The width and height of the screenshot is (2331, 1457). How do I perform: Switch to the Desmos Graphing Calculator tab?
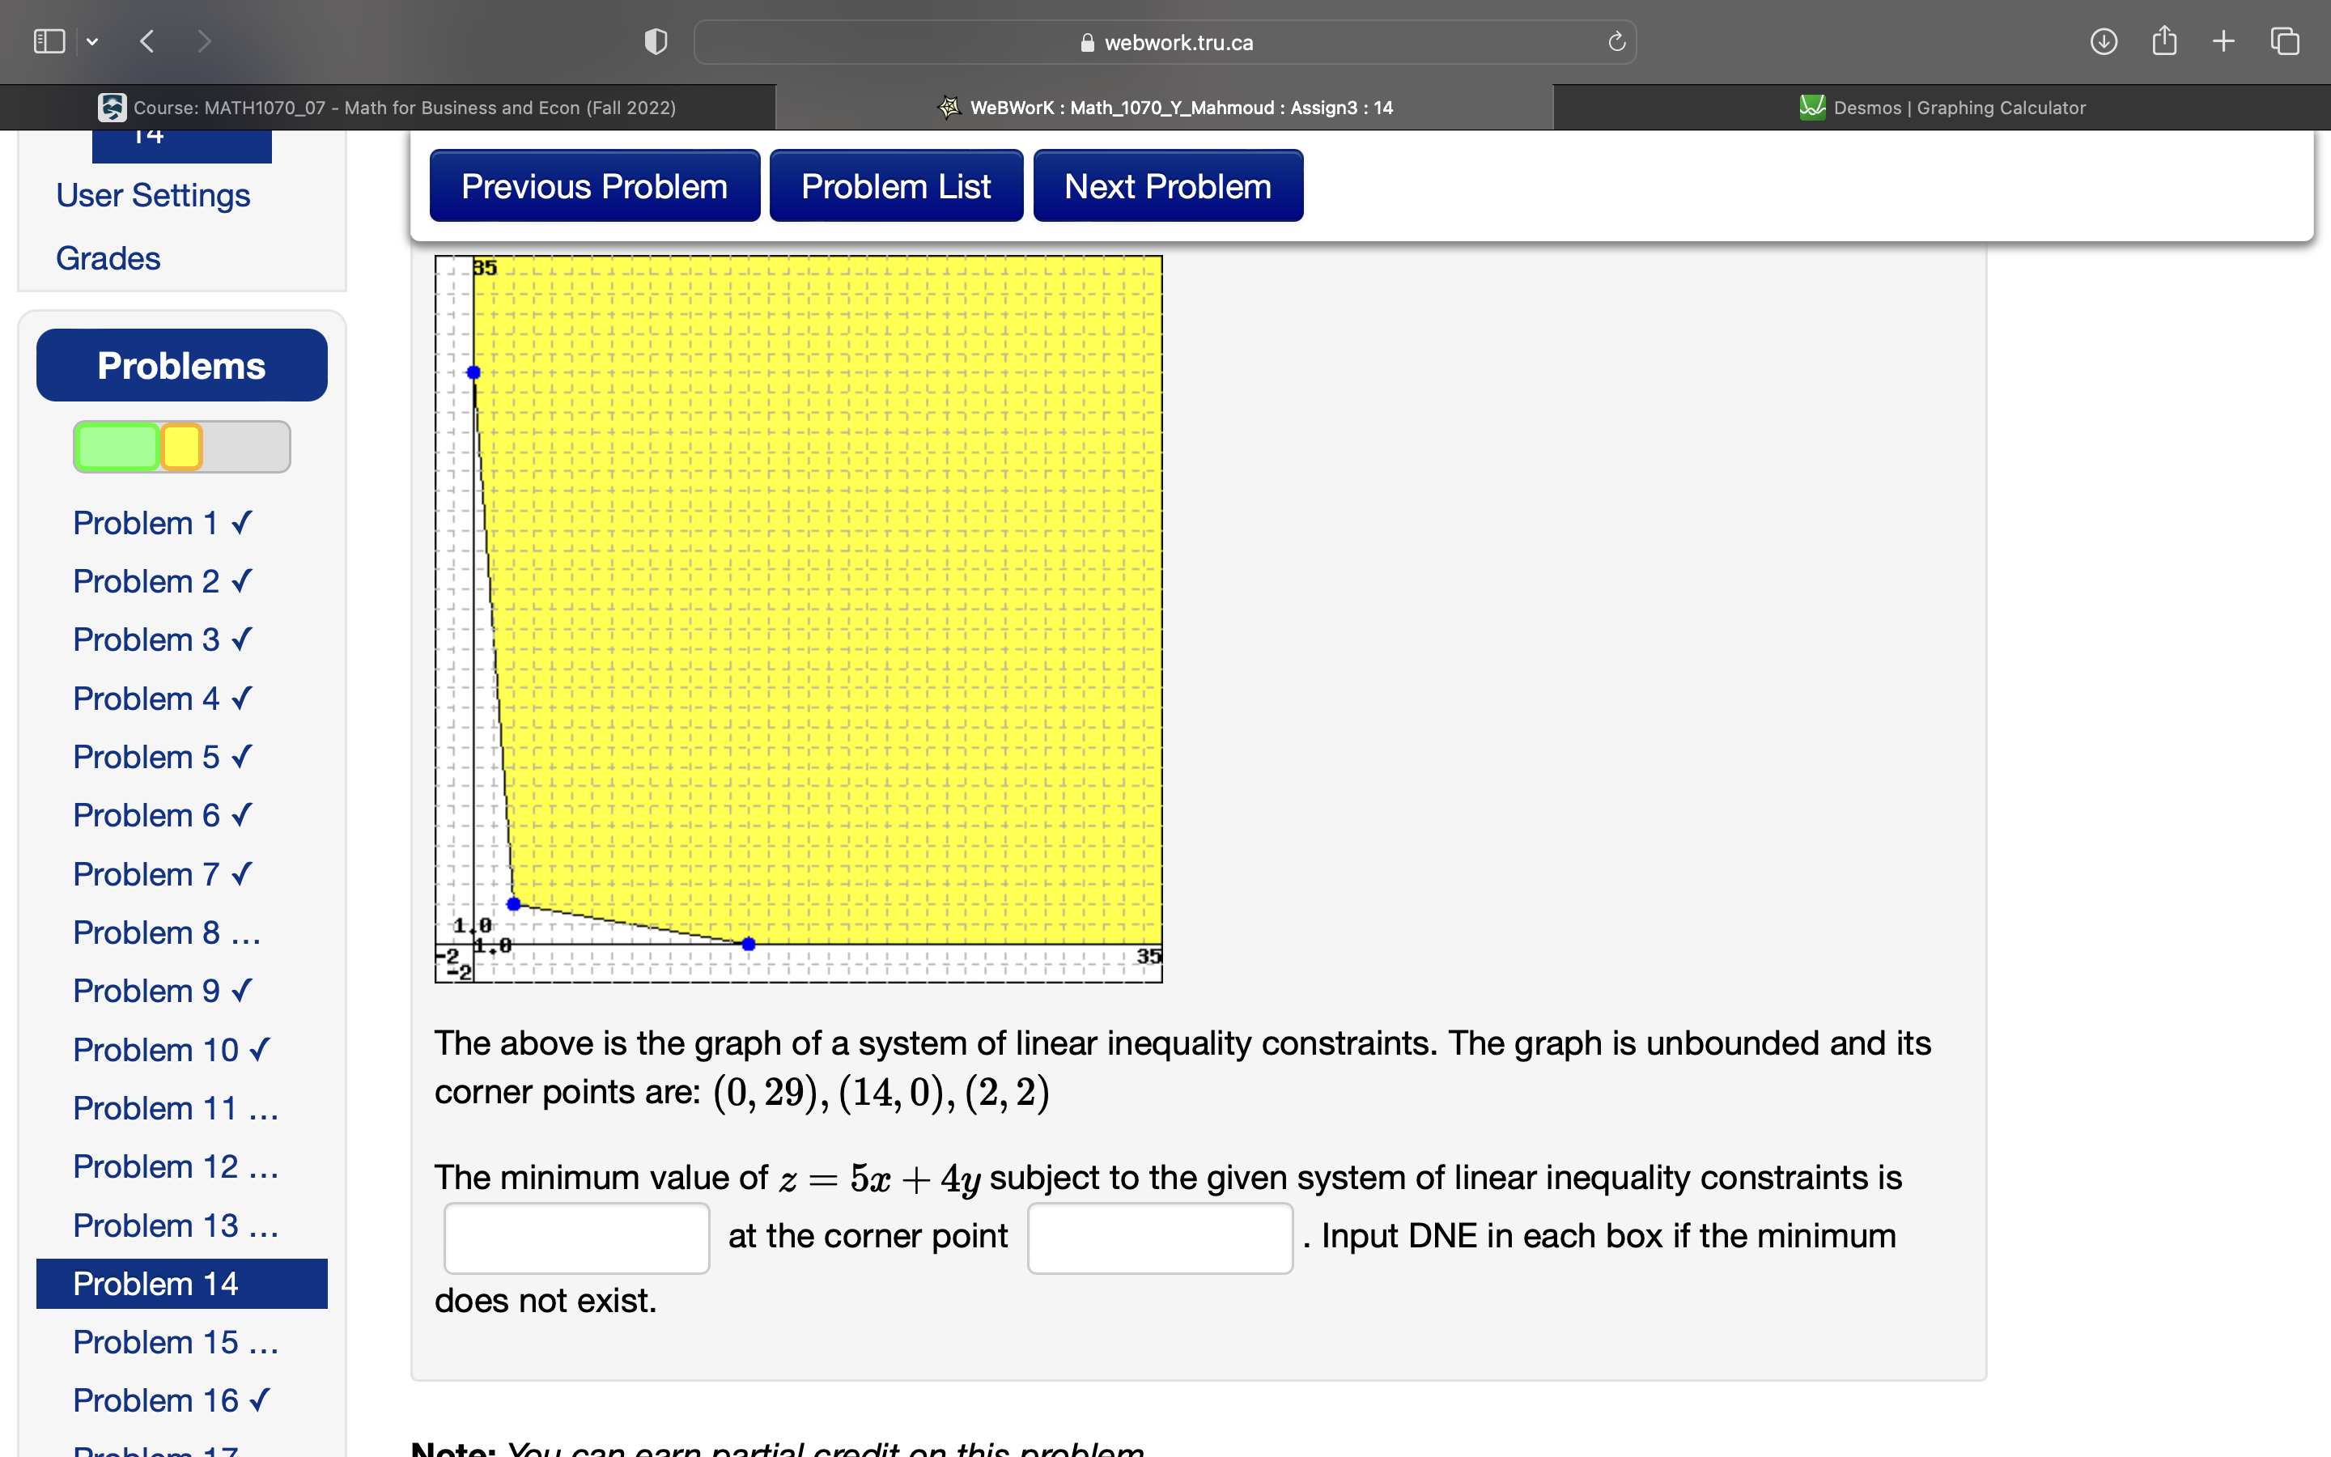coord(1942,107)
